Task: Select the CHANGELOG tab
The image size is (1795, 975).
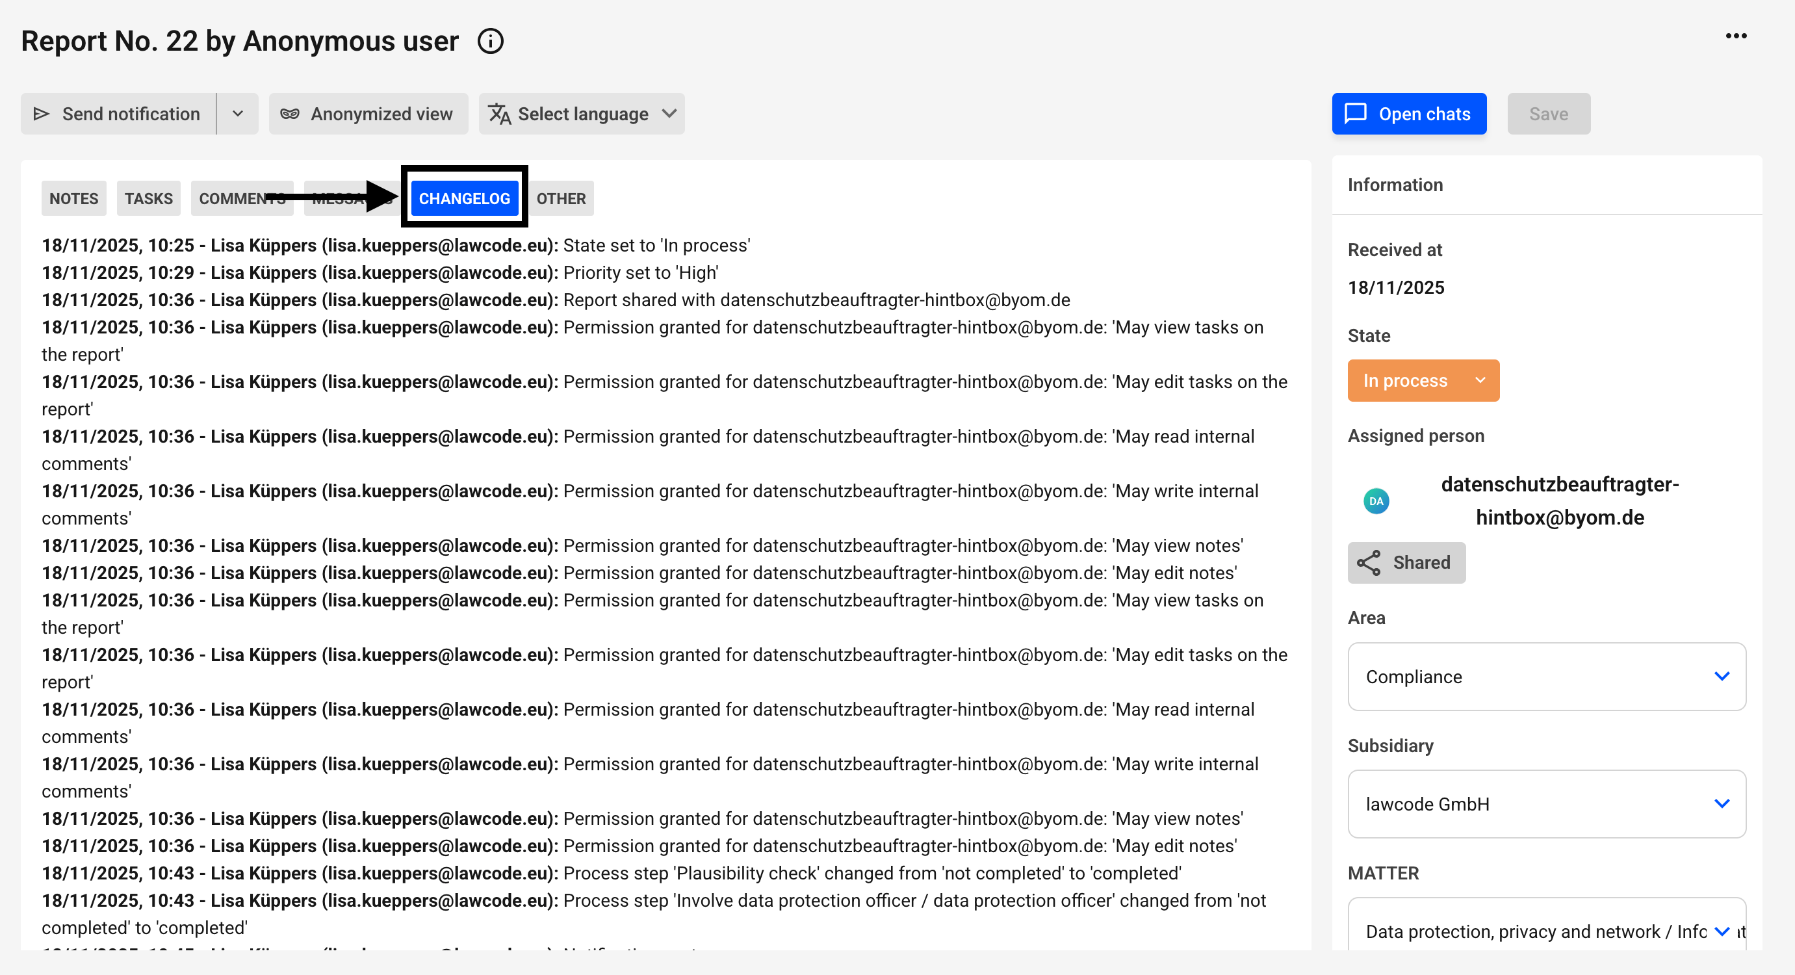Action: (464, 199)
